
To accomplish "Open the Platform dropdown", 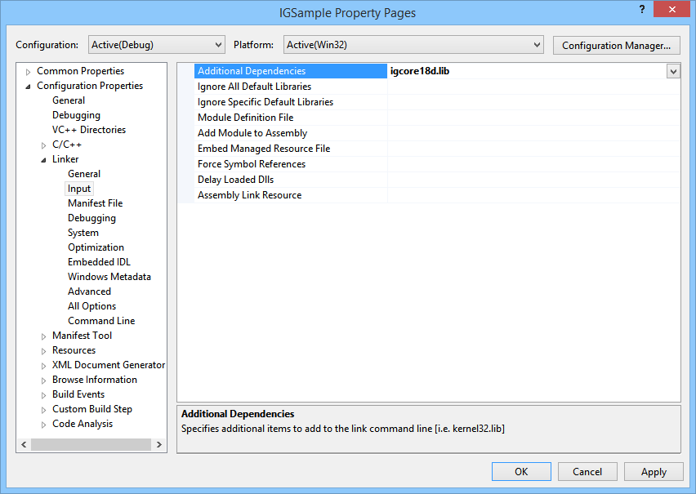I will click(x=413, y=45).
